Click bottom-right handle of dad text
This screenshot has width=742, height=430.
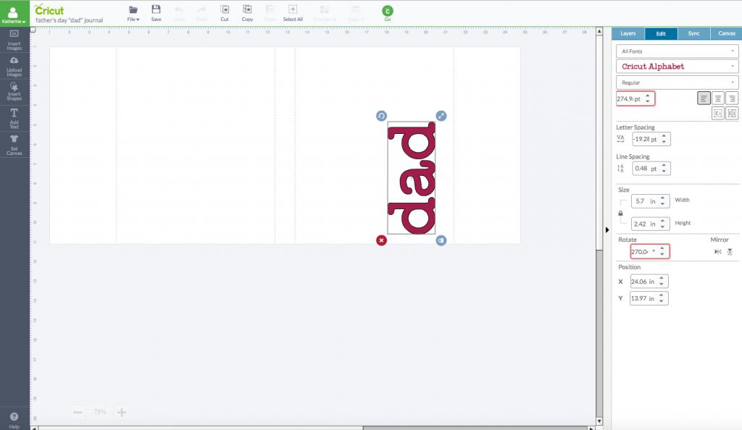click(441, 240)
